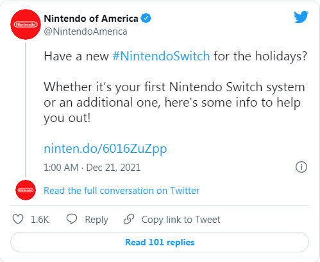Click the blue verified checkmark badge
The width and height of the screenshot is (320, 262).
(146, 19)
